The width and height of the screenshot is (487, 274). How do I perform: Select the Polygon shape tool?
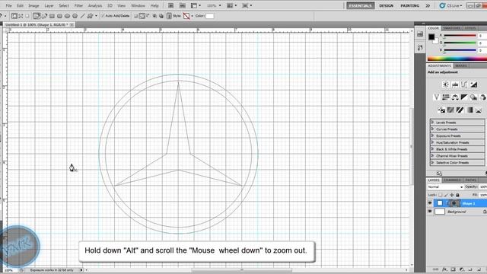click(75, 16)
